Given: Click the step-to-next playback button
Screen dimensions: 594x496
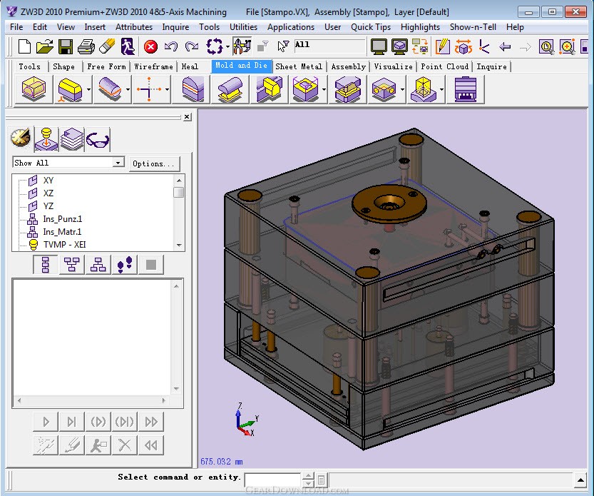Looking at the screenshot, I should [x=71, y=421].
